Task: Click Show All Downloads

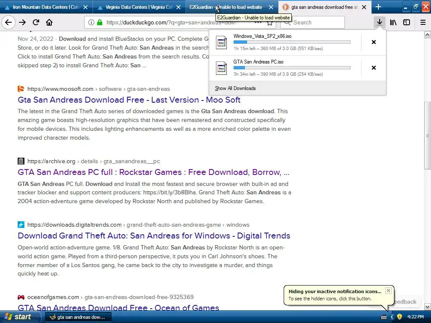Action: (x=235, y=88)
